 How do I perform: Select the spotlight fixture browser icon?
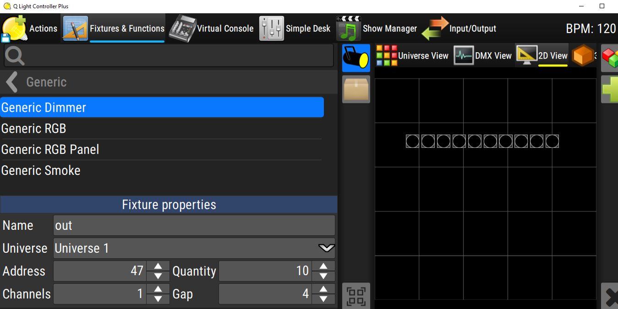[356, 58]
